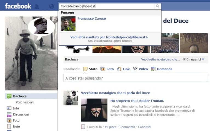Image resolution: width=210 pixels, height=131 pixels.
Task: Click the Foto icon in sidebar
Action: 9,120
